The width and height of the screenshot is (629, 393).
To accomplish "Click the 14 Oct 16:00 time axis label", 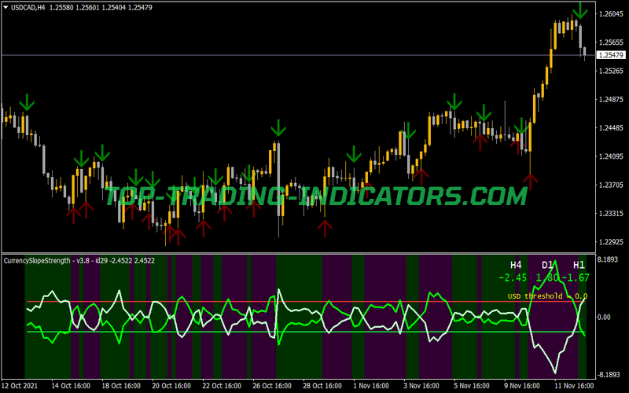I will click(71, 386).
